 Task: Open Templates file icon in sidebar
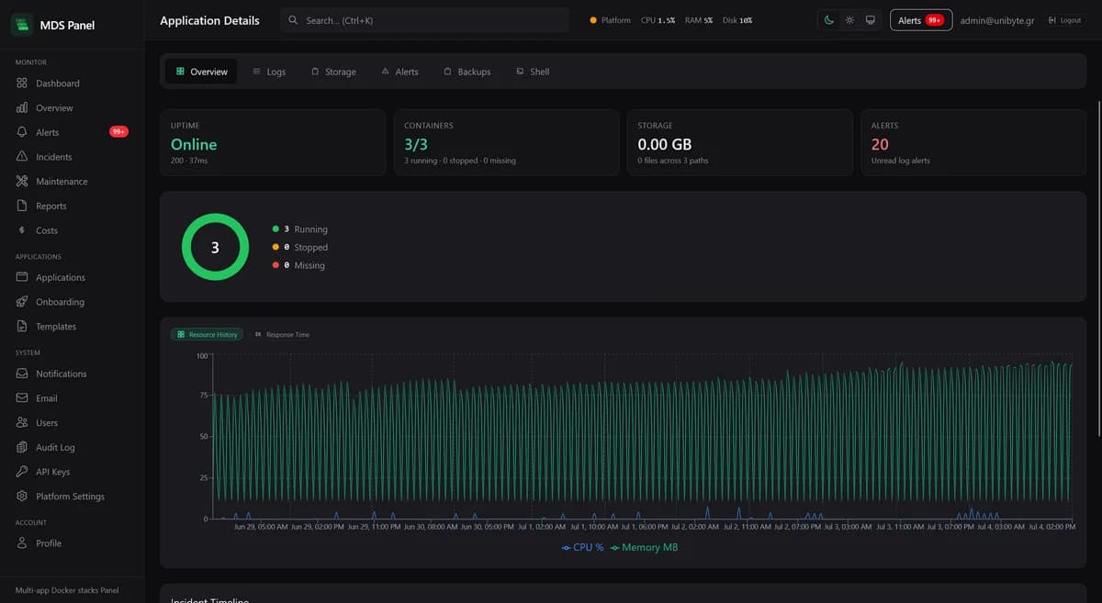[22, 327]
